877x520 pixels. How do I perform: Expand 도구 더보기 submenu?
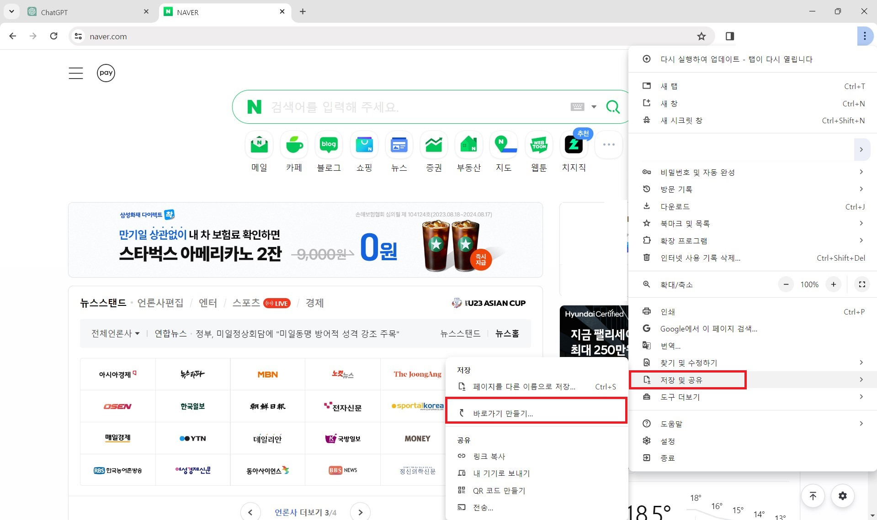click(753, 397)
